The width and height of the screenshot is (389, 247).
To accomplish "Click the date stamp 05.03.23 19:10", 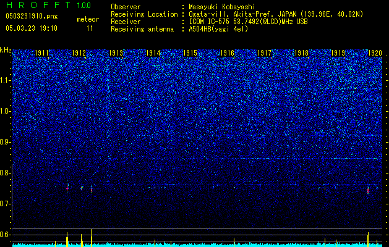I will (x=32, y=28).
